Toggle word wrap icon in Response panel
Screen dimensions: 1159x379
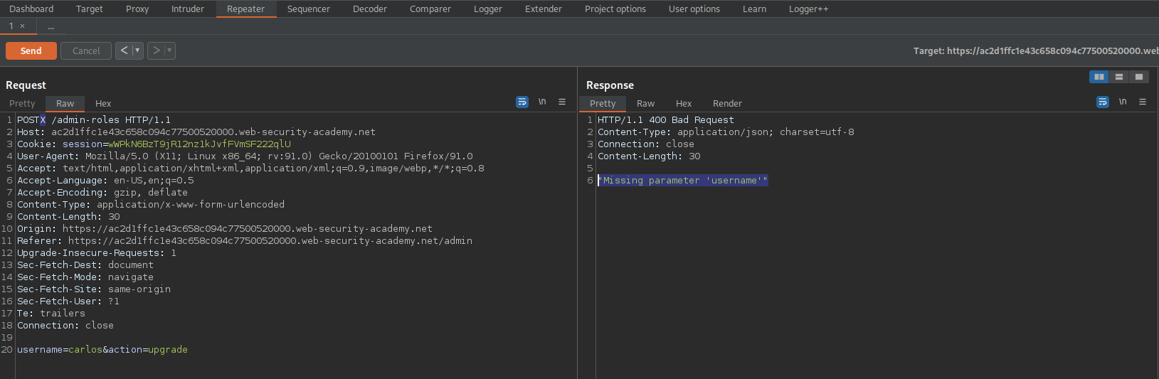pos(1103,102)
